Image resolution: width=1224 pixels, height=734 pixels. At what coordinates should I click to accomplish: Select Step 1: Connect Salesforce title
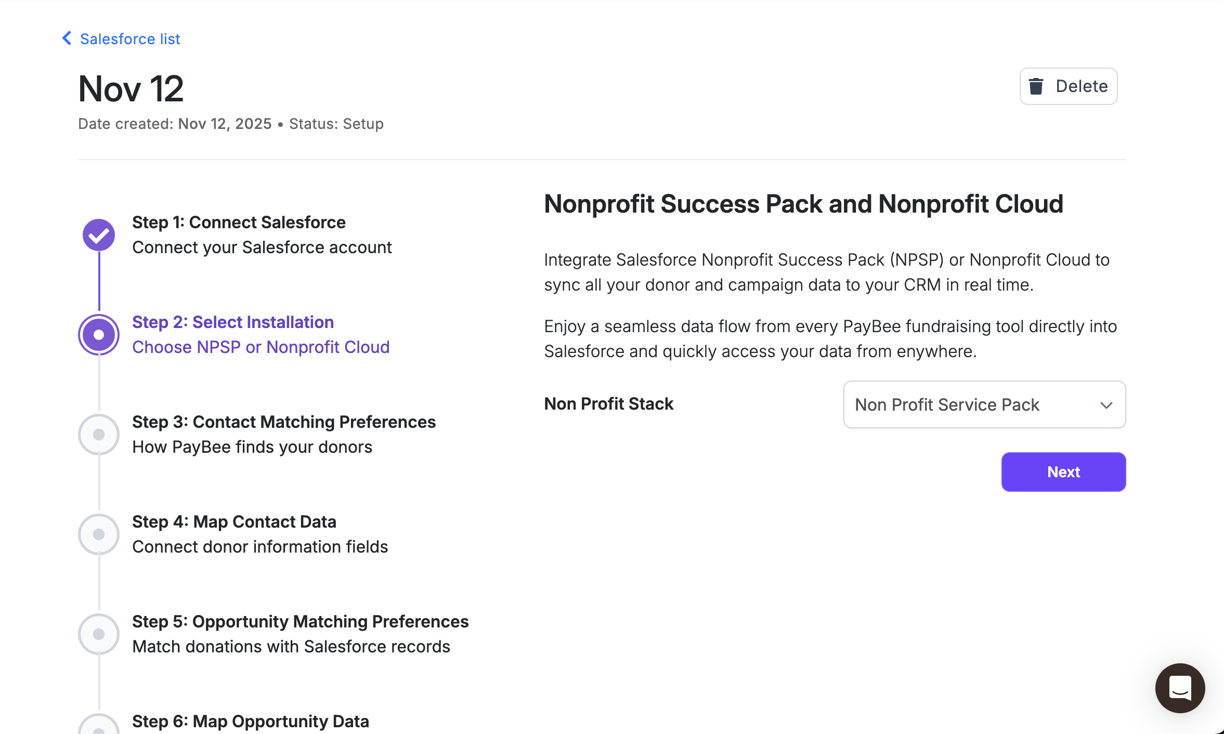(x=239, y=222)
